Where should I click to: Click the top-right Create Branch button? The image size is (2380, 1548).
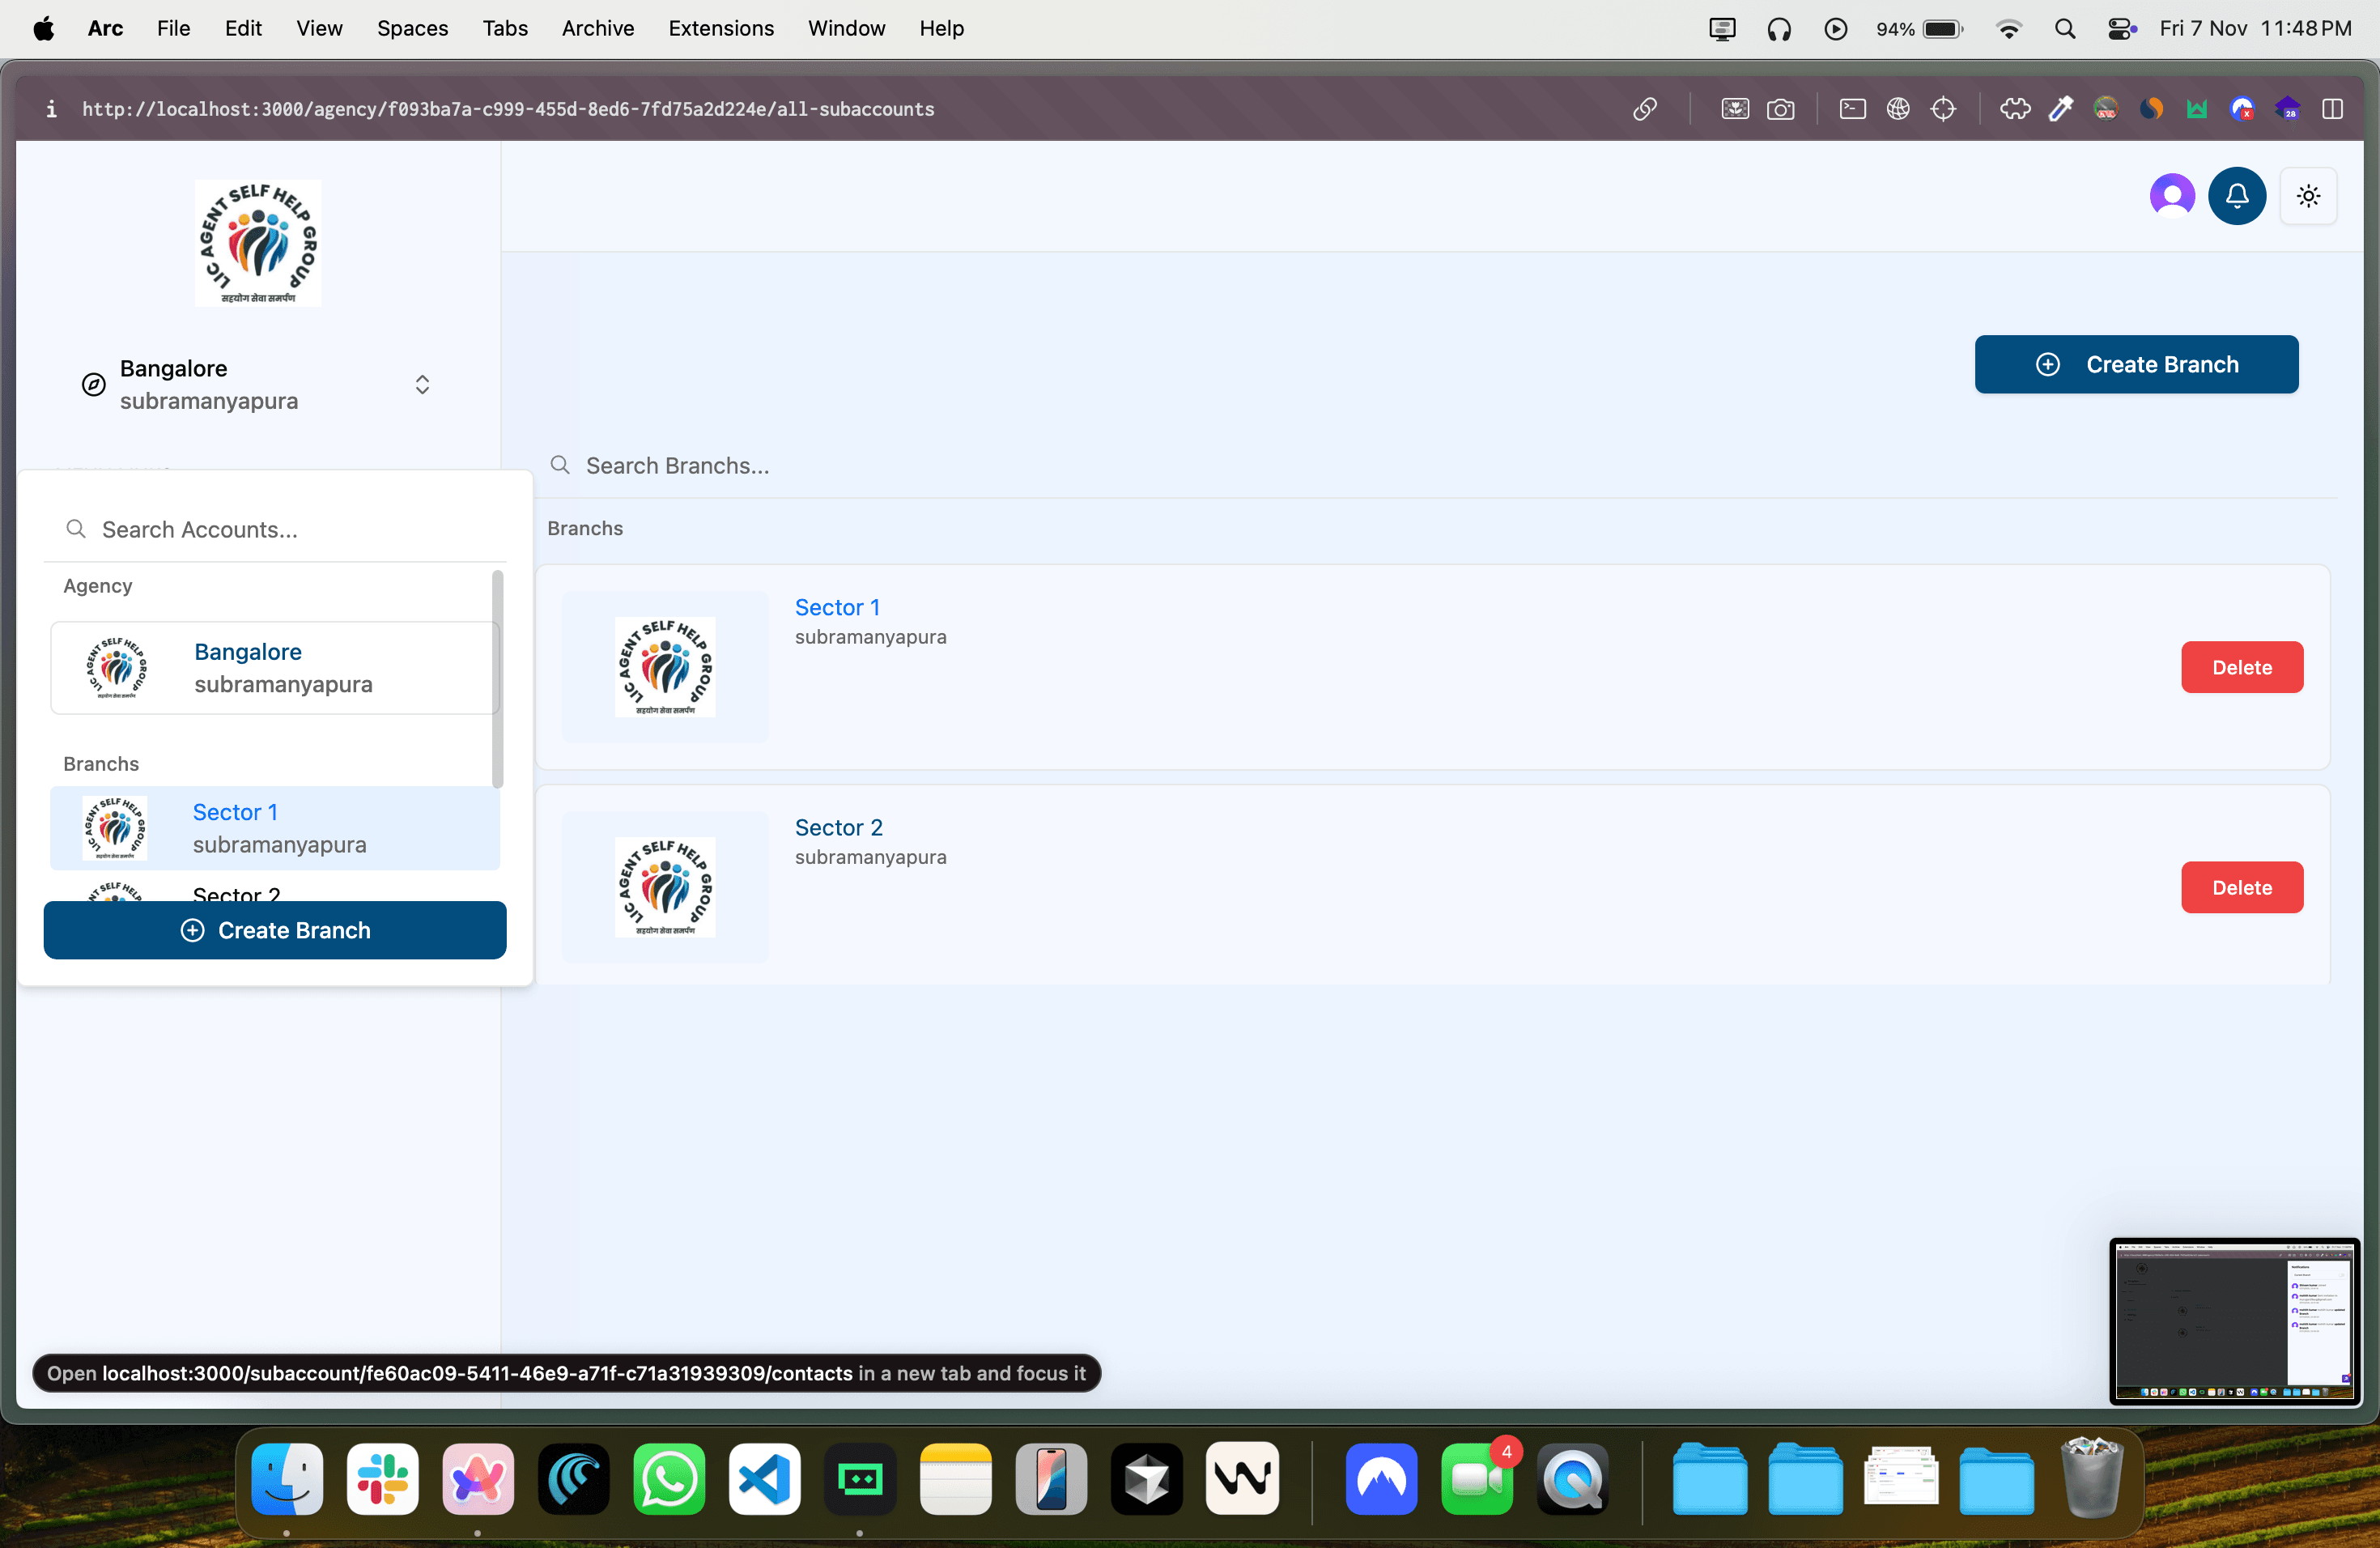pos(2136,364)
